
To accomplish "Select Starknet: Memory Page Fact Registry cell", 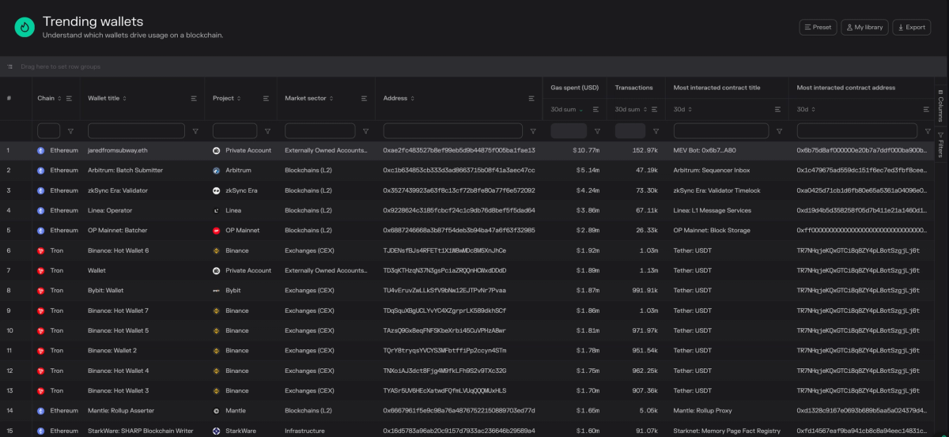I will 727,431.
